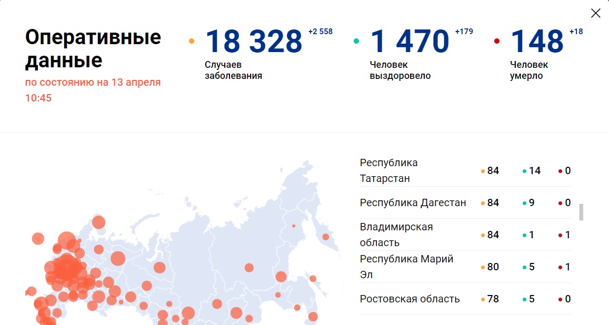Click the green dot beside 1 470
Image resolution: width=609 pixels, height=325 pixels.
(356, 41)
